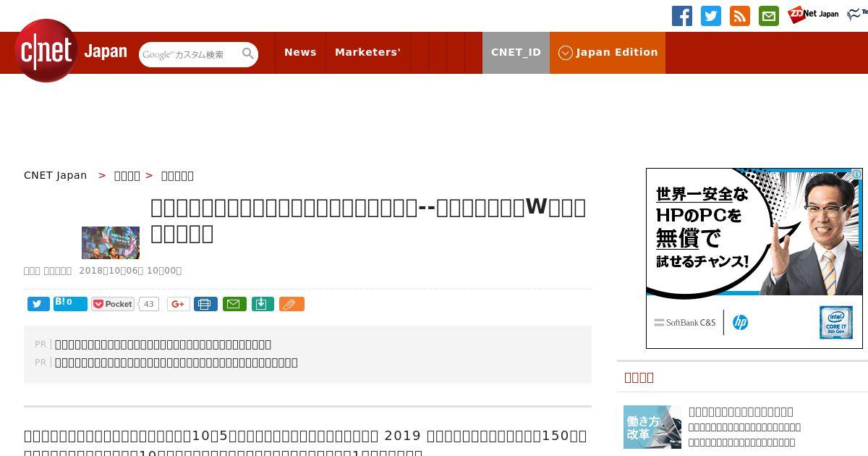Share article via blue Twitter button
This screenshot has width=868, height=456.
(38, 304)
